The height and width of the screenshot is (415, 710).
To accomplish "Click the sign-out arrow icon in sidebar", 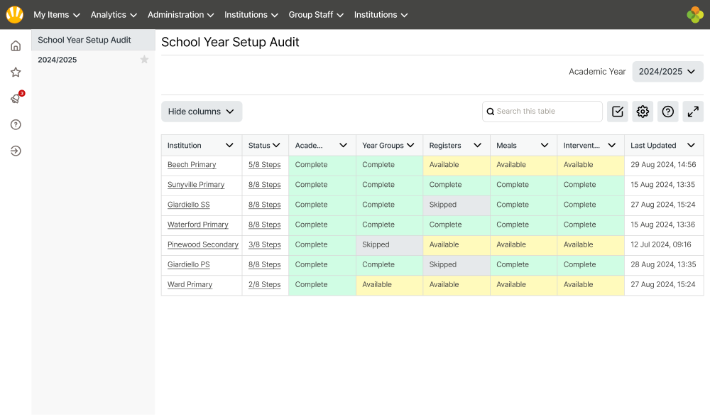I will (x=15, y=151).
